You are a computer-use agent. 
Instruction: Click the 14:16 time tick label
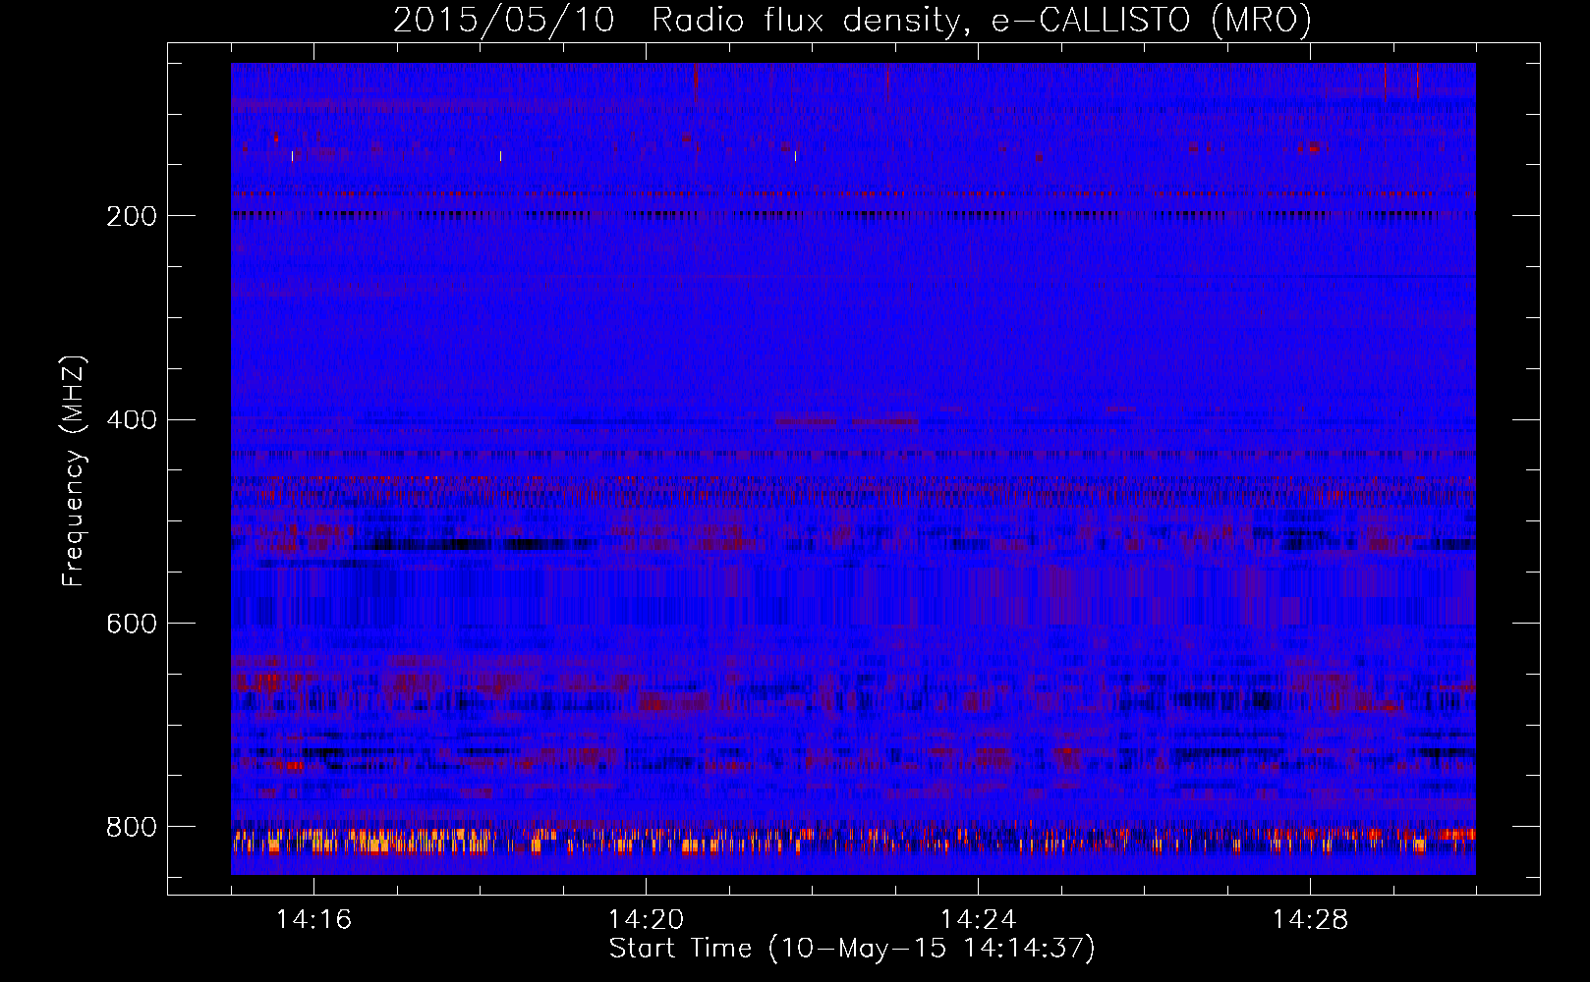point(313,919)
